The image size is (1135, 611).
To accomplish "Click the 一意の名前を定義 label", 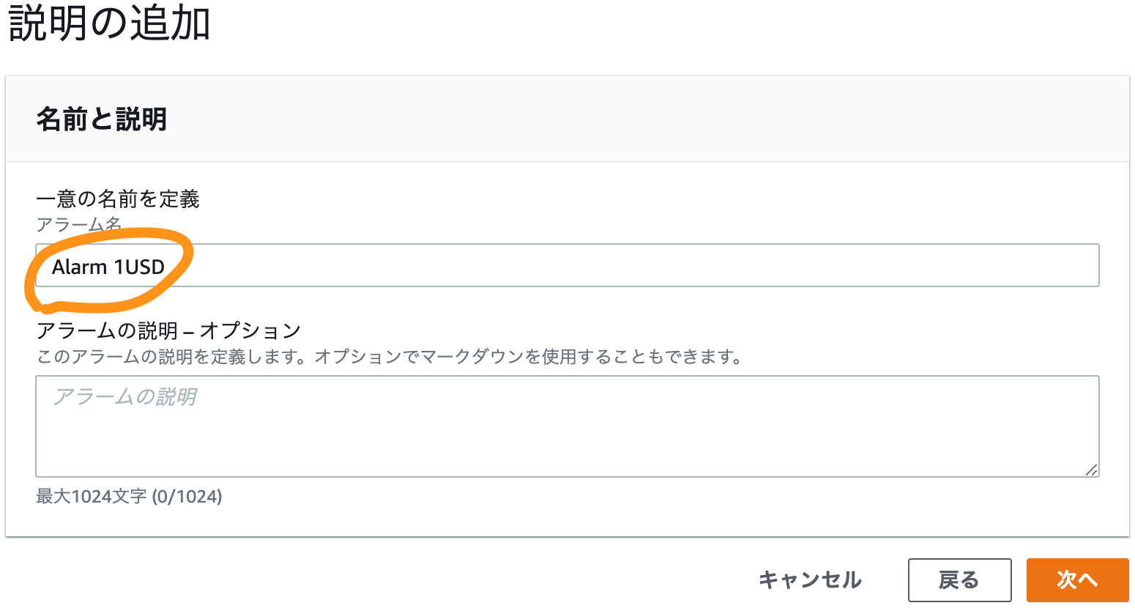I will click(118, 199).
